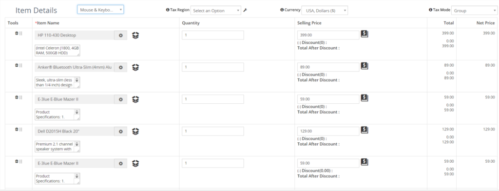Click trash icon on the last E-3lue row
Viewport: 499px width, 191px height.
tap(17, 161)
